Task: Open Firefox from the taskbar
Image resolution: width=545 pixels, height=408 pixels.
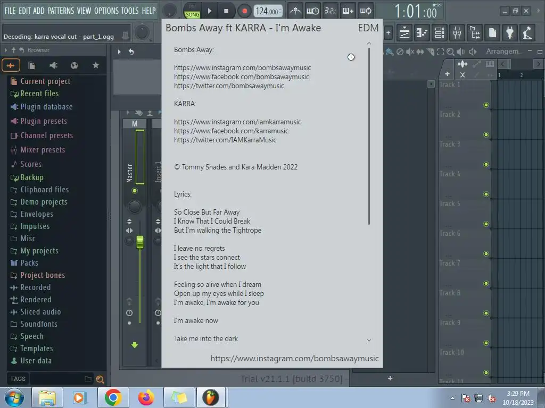Action: coord(146,397)
